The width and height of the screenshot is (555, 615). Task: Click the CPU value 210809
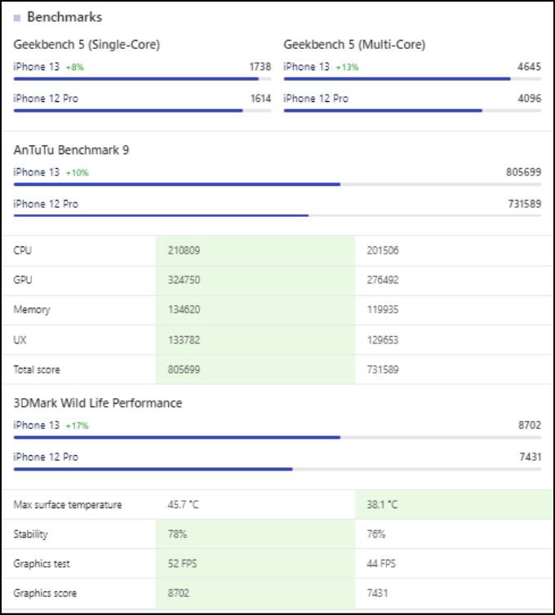[x=184, y=250]
